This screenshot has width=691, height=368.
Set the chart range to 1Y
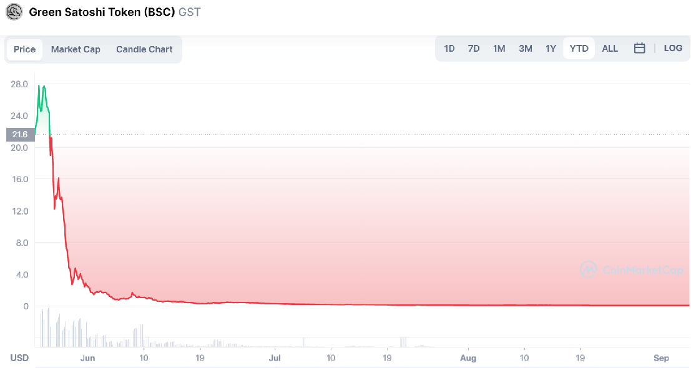551,49
